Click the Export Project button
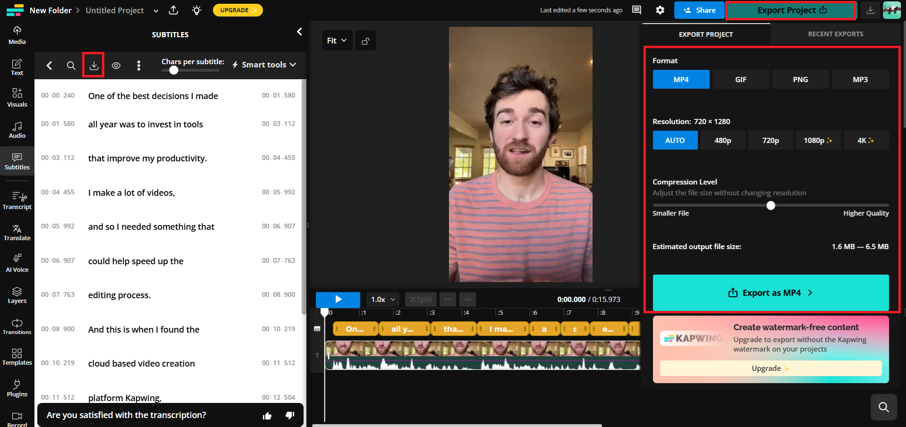The height and width of the screenshot is (427, 906). (x=791, y=10)
